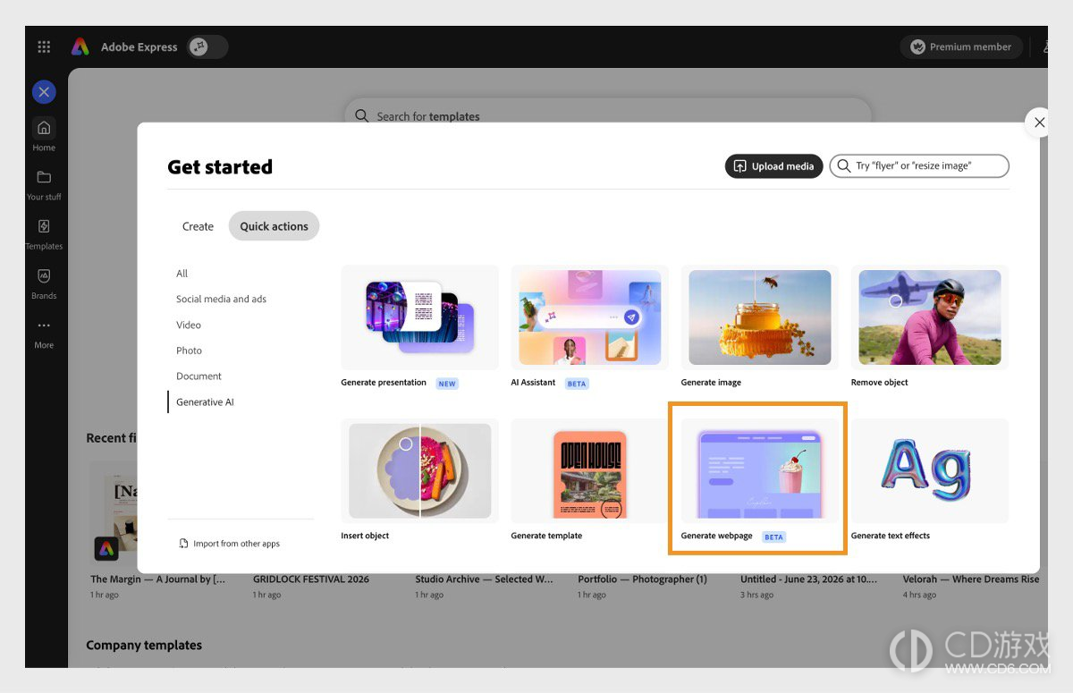Open the Insert object plate thumbnail

[419, 471]
